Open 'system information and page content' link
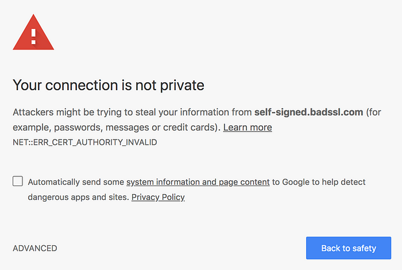The height and width of the screenshot is (270, 402). (x=198, y=182)
